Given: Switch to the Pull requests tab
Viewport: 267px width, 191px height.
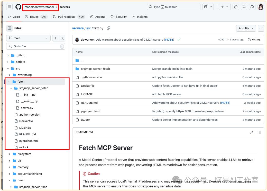Looking at the screenshot, I should 69,17.
